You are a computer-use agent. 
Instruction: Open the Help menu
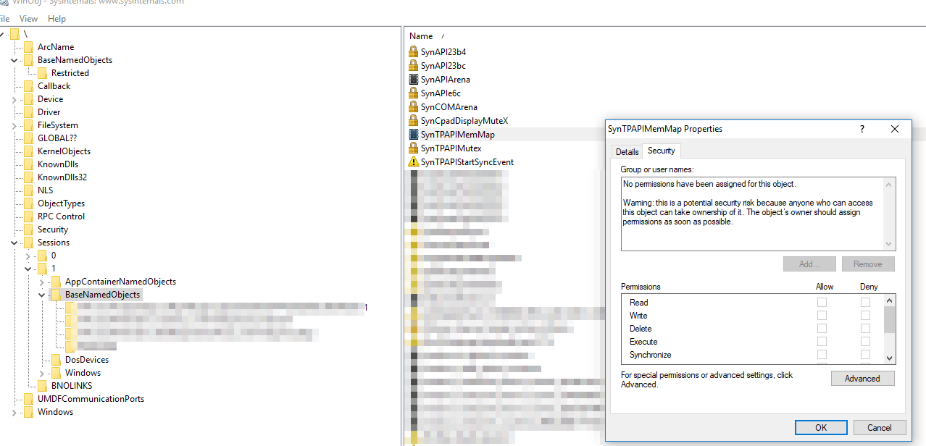tap(57, 19)
